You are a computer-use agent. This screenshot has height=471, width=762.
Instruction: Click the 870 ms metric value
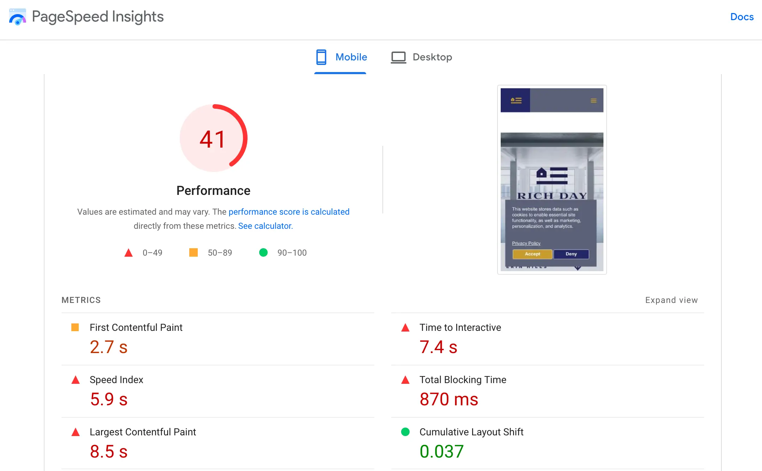449,399
